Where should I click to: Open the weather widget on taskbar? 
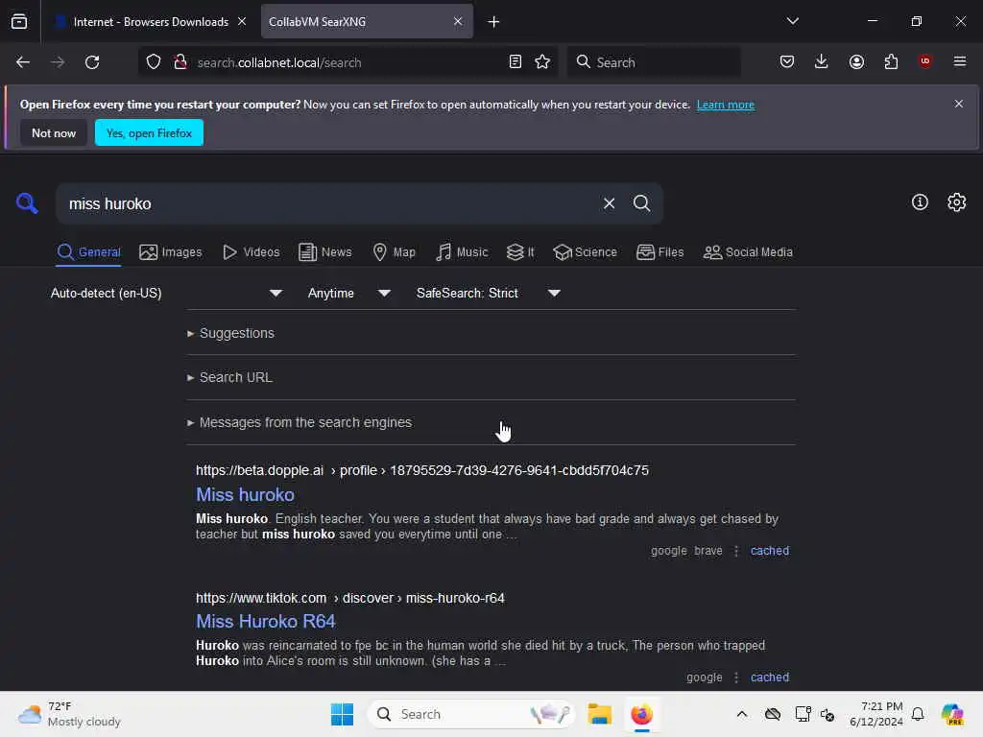tap(69, 714)
